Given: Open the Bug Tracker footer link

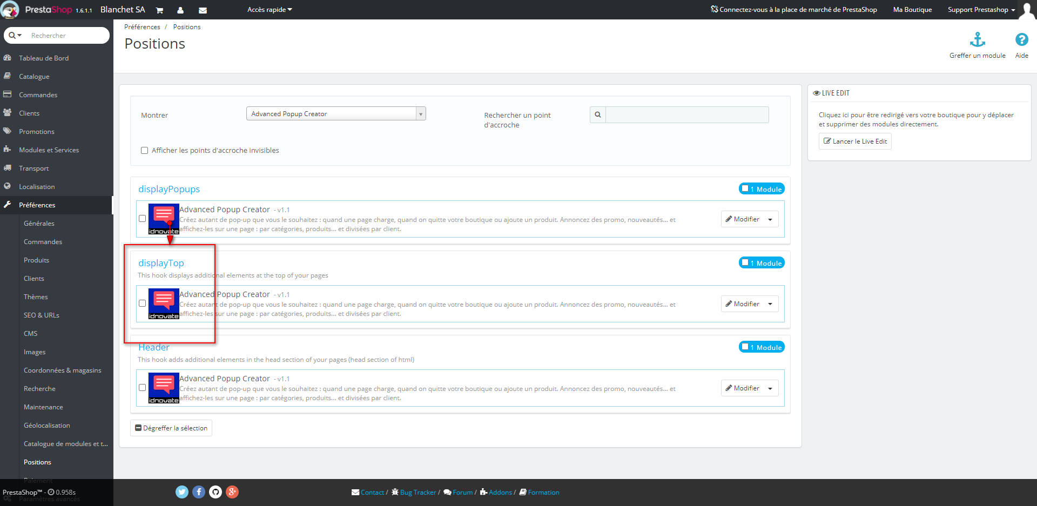Looking at the screenshot, I should (x=414, y=492).
